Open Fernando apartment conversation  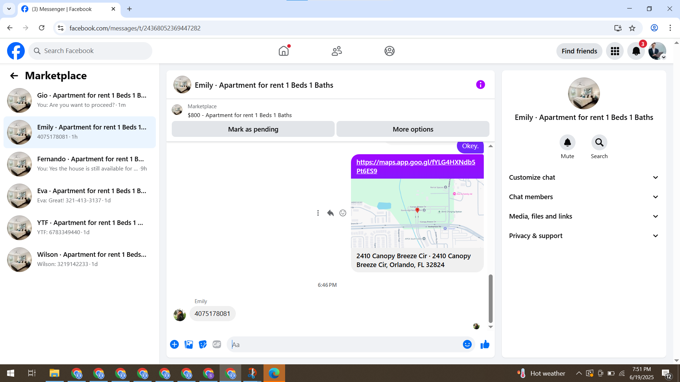80,164
